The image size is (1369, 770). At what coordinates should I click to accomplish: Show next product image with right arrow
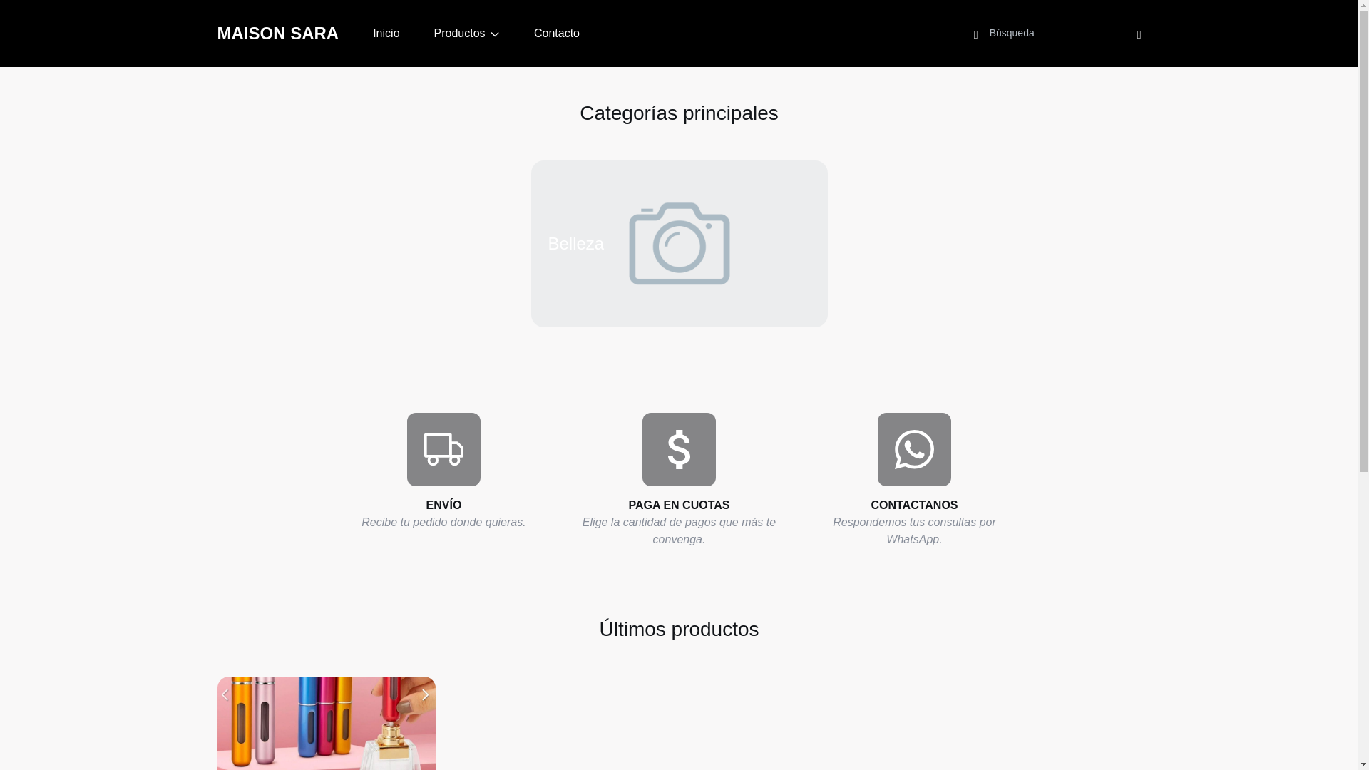tap(426, 694)
